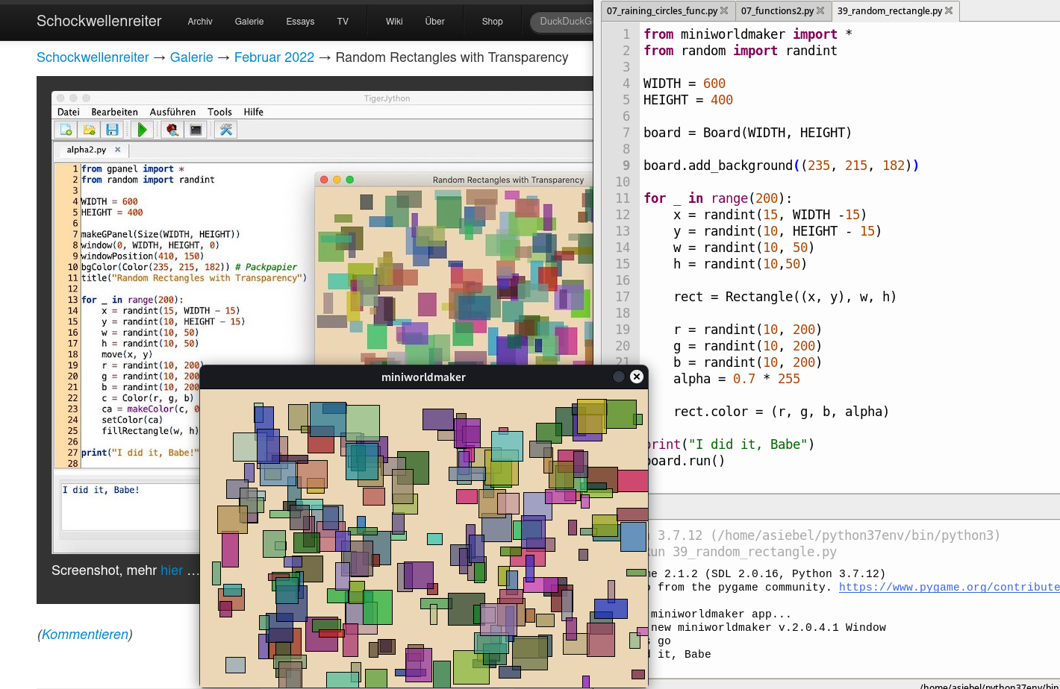Screen dimensions: 1060x689
Task: Close the 07_functions2.py tab via X icon
Action: [820, 10]
